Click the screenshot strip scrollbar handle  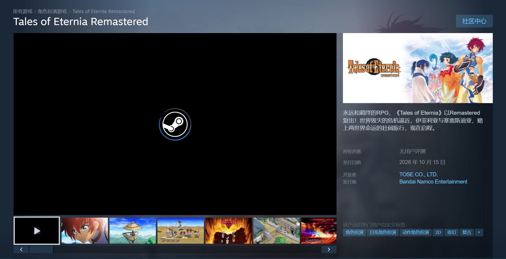(41, 249)
